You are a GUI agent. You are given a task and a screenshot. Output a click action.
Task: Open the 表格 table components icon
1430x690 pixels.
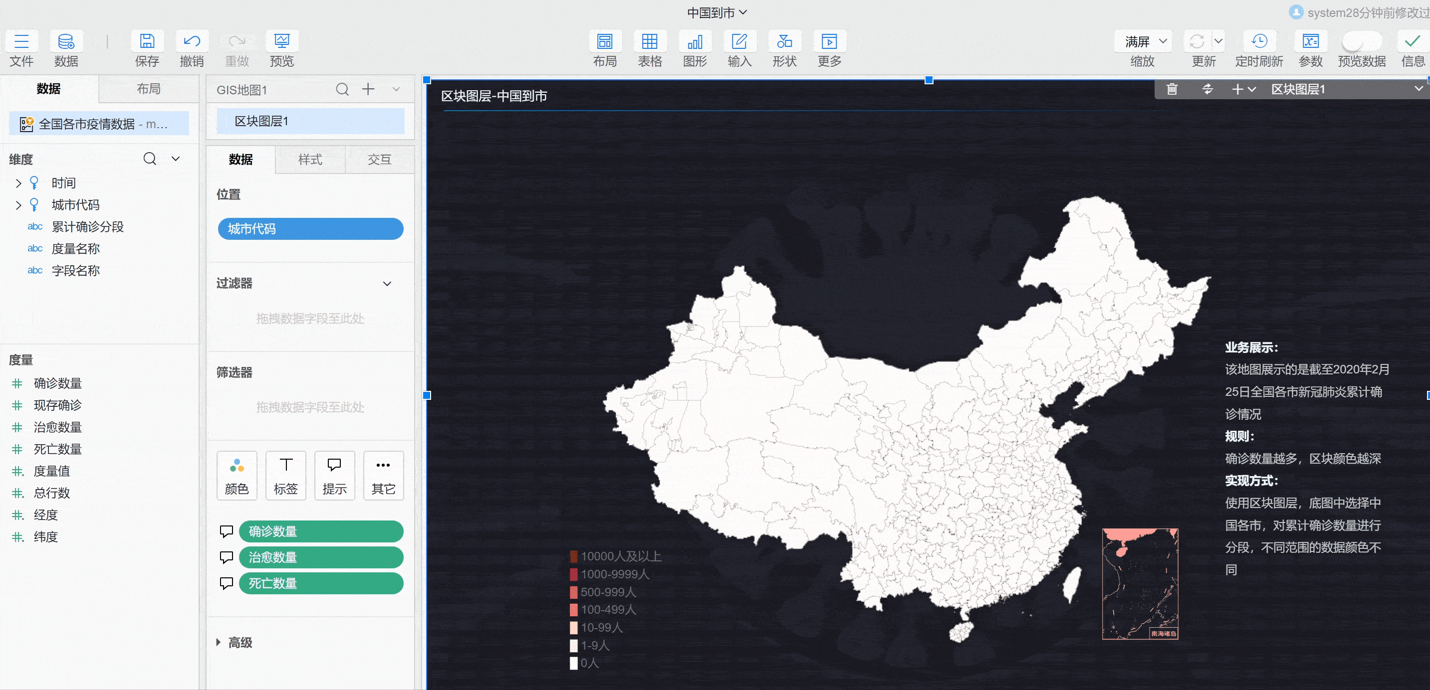(650, 41)
